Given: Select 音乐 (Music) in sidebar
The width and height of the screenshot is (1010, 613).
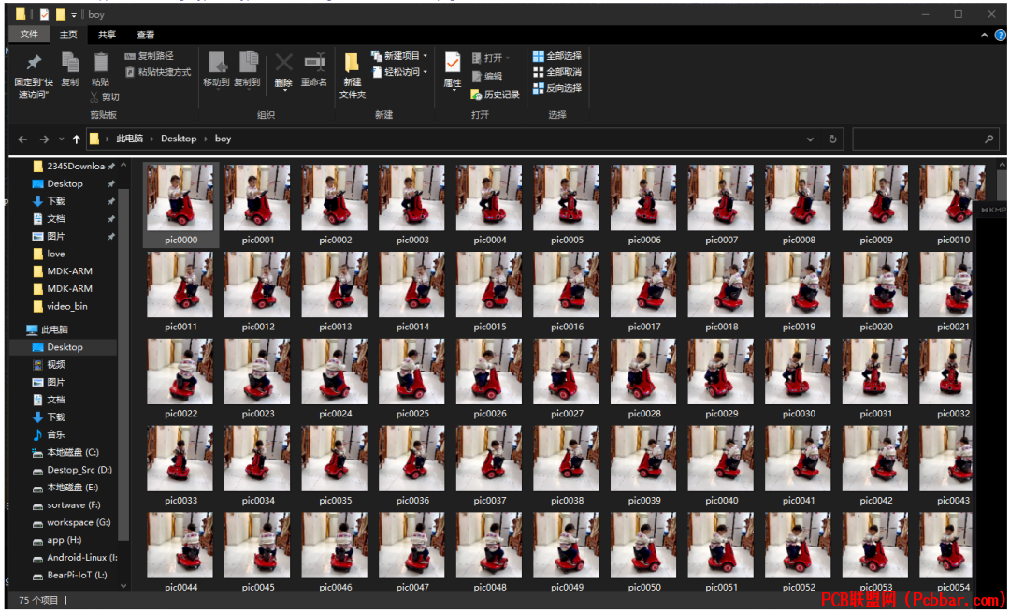Looking at the screenshot, I should pos(56,434).
